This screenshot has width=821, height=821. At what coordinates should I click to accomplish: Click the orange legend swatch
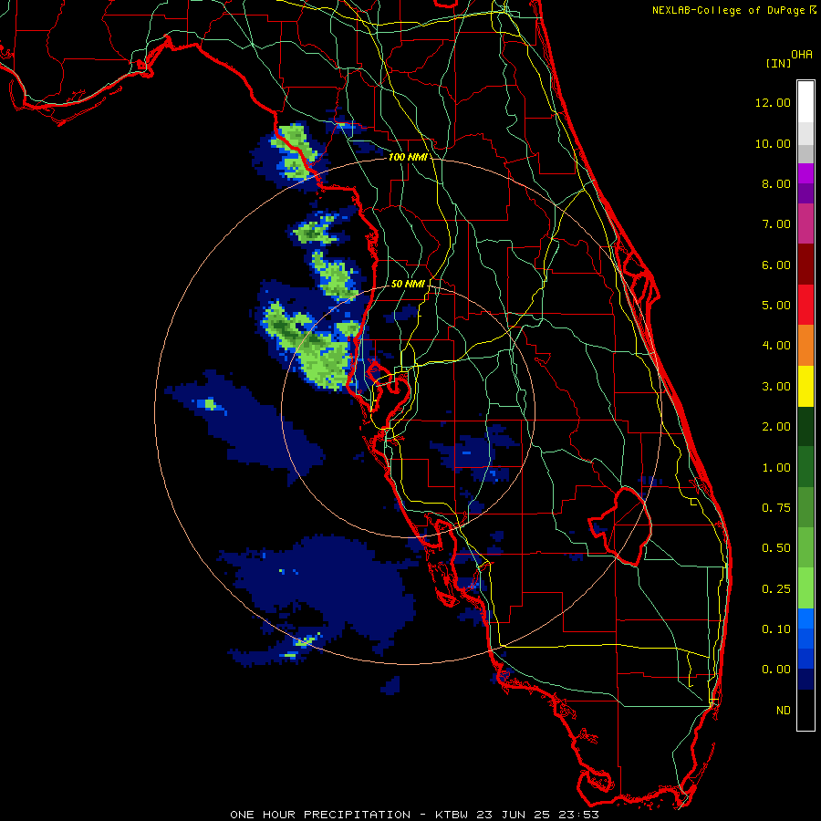click(x=805, y=345)
